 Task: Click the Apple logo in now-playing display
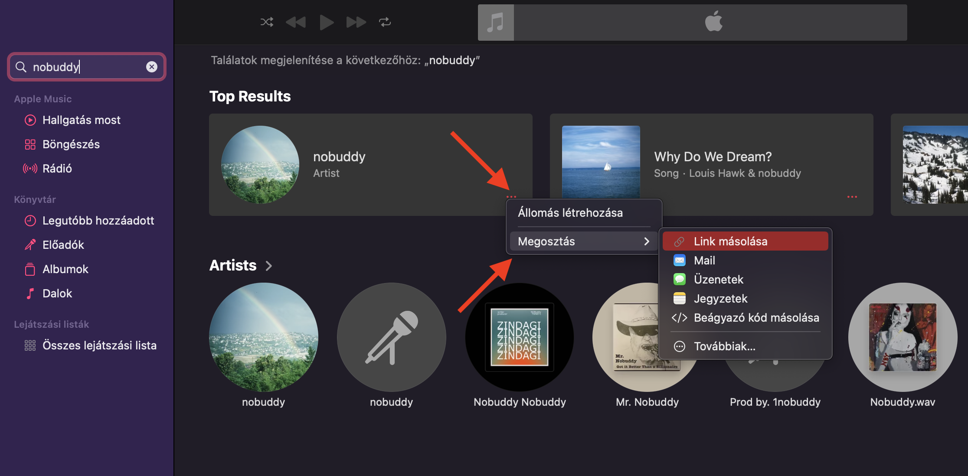[713, 21]
